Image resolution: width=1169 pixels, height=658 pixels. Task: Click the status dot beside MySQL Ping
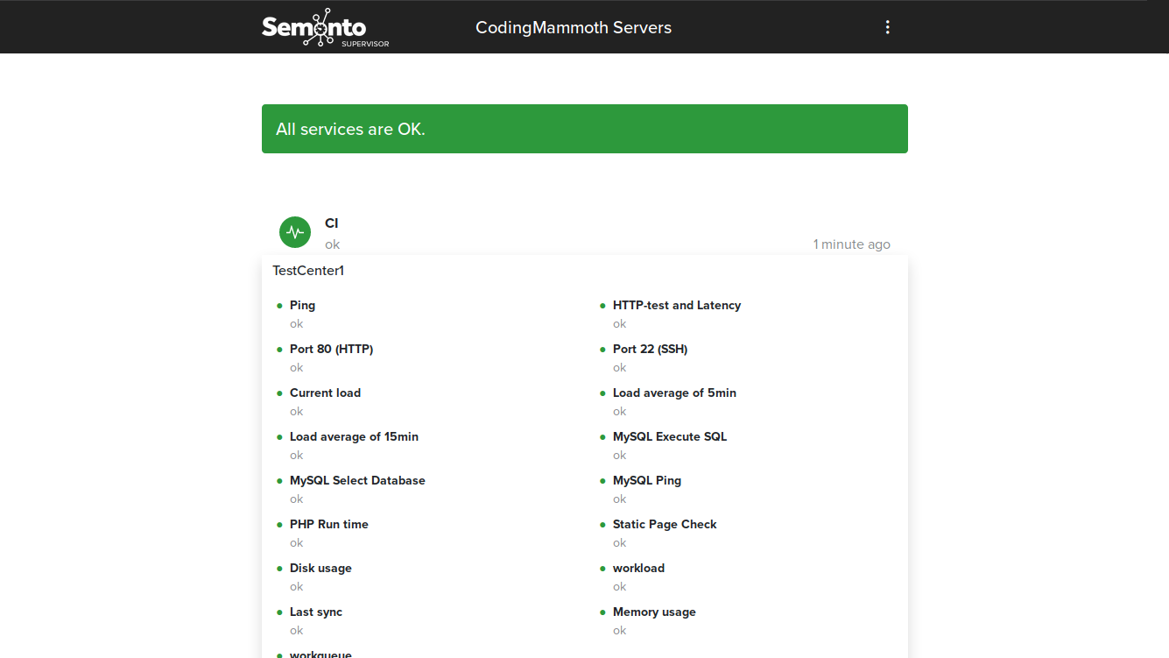603,480
